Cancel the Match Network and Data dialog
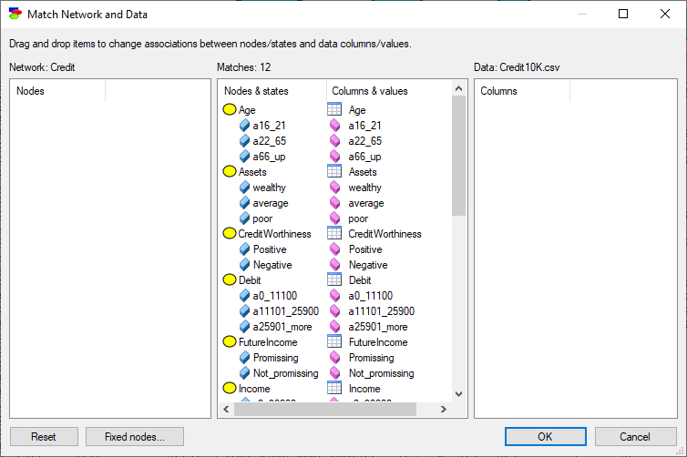The width and height of the screenshot is (687, 457). 635,436
